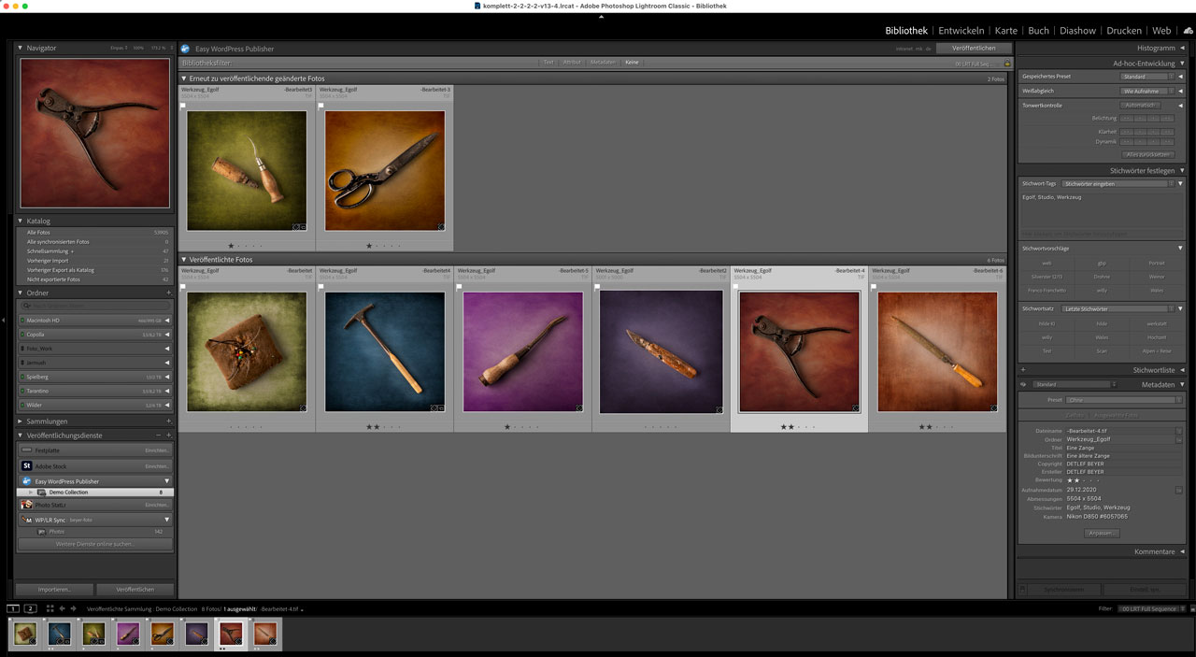This screenshot has height=657, width=1196.
Task: Expand the Sammlungen panel
Action: pos(42,421)
